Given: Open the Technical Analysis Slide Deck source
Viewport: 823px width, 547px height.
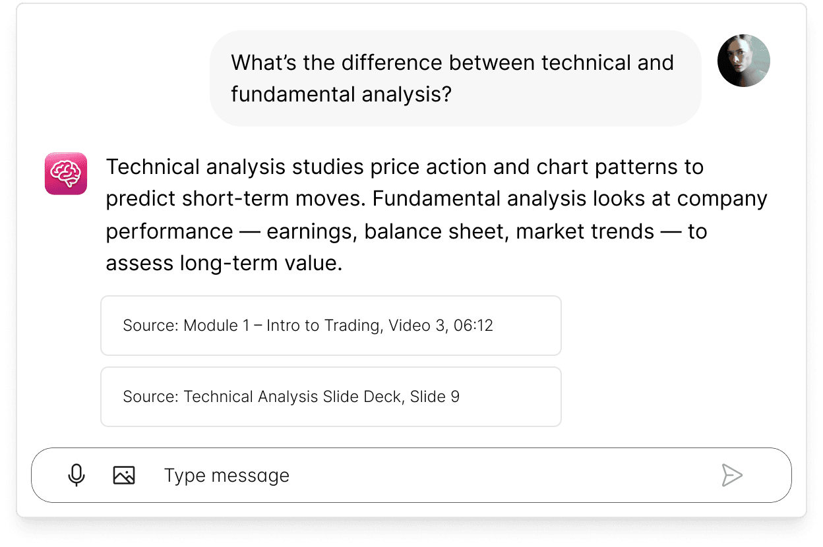Looking at the screenshot, I should coord(330,397).
